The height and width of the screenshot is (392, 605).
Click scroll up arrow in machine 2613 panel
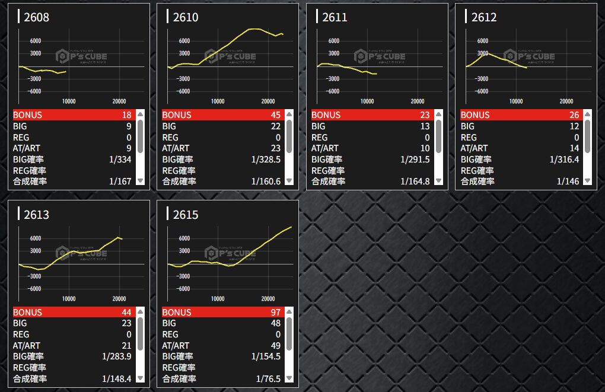(141, 311)
